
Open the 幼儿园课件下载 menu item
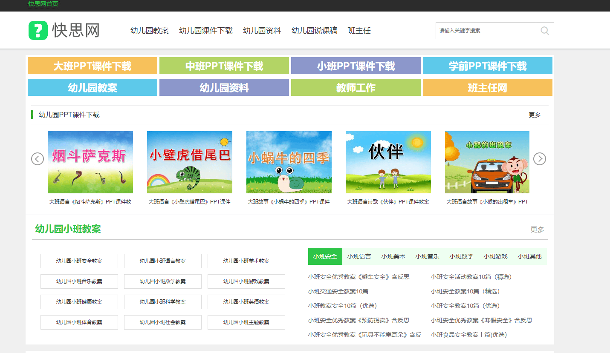pyautogui.click(x=206, y=30)
